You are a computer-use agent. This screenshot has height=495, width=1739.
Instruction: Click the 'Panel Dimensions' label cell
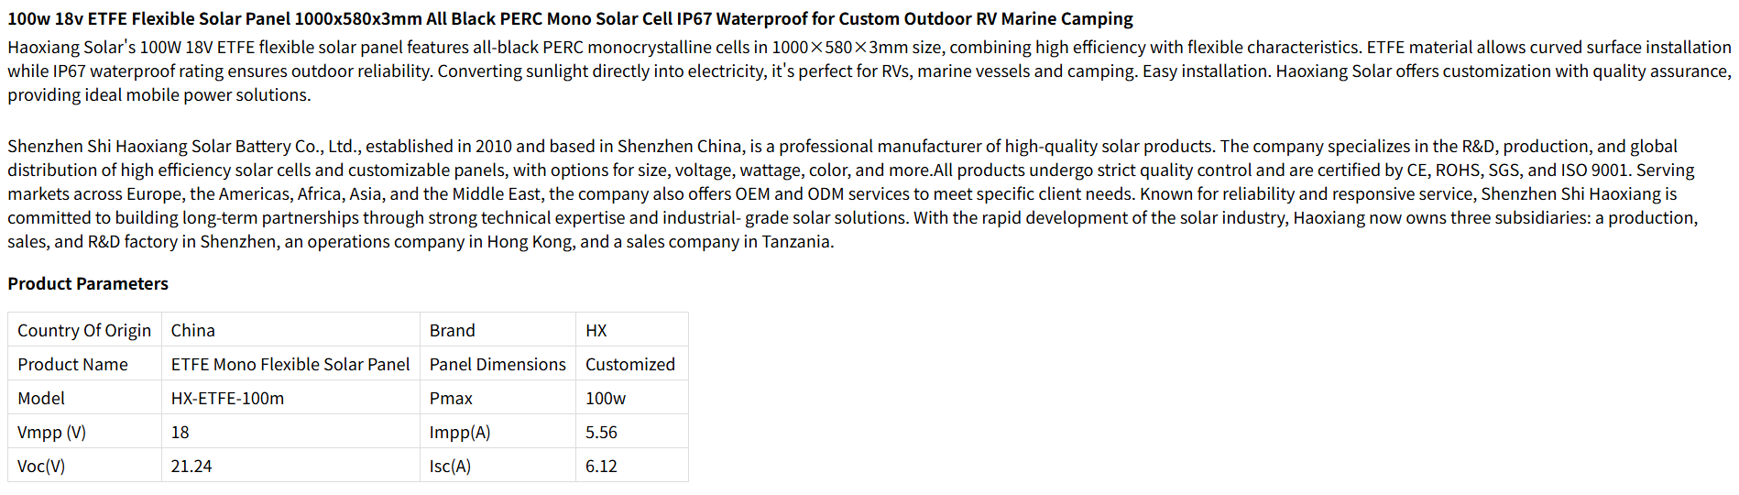pos(498,364)
